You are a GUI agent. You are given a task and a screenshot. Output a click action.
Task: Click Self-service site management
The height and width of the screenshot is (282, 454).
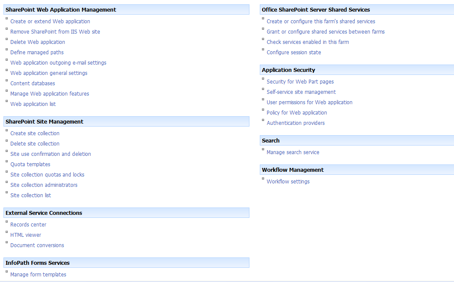point(301,92)
